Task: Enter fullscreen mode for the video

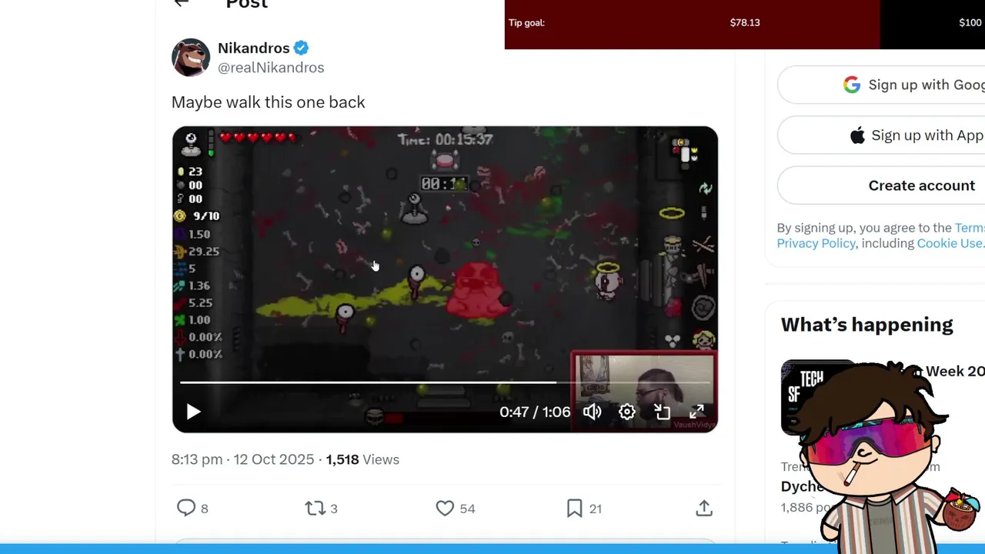Action: click(696, 412)
